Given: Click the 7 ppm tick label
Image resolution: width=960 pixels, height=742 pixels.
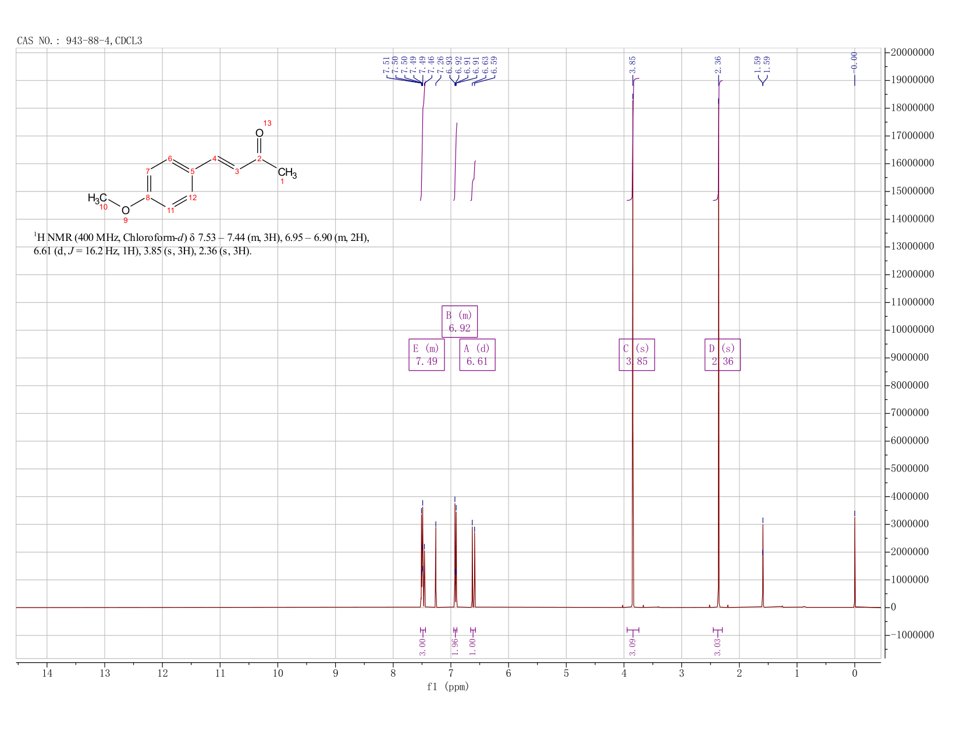Looking at the screenshot, I should tap(451, 673).
